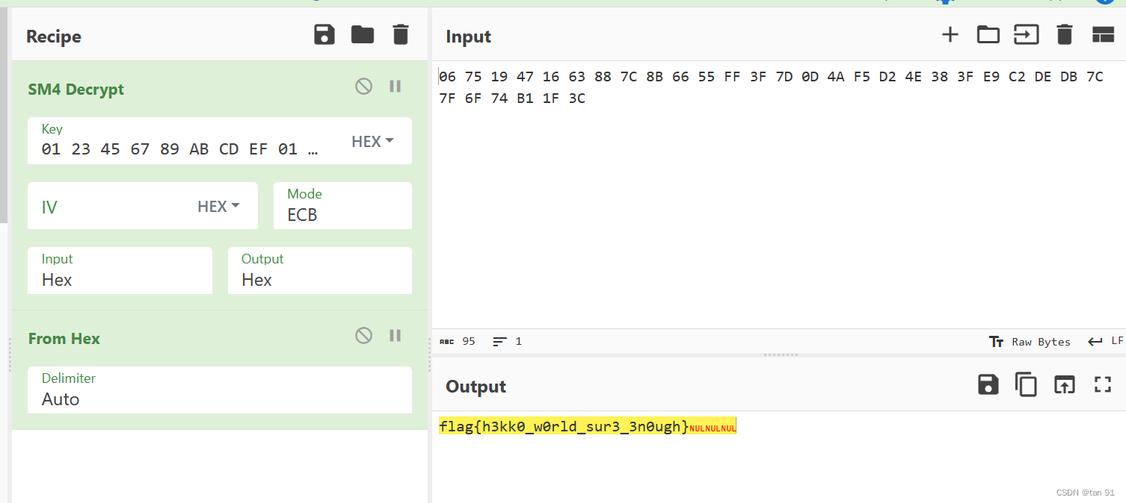Open the Key HEX format dropdown
The image size is (1126, 503).
372,141
